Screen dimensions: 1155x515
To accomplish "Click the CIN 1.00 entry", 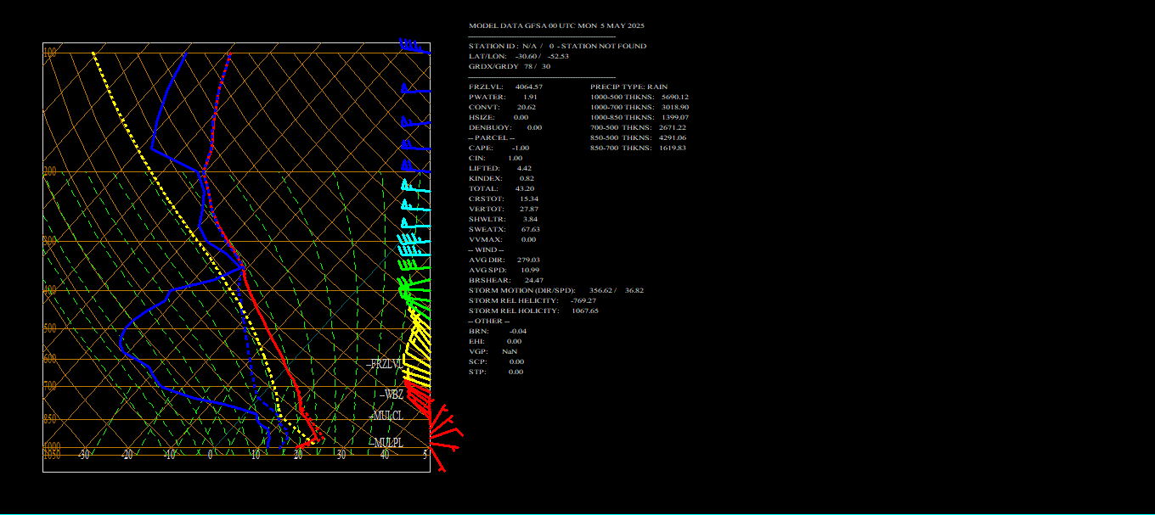I will click(x=496, y=158).
